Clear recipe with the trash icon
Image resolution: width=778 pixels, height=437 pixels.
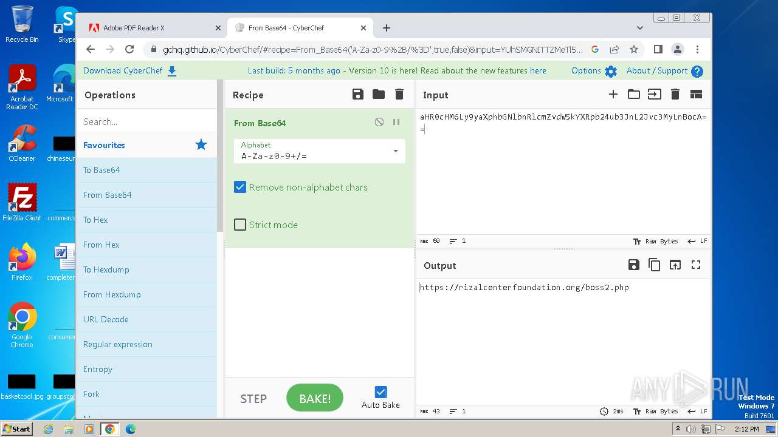[x=399, y=94]
